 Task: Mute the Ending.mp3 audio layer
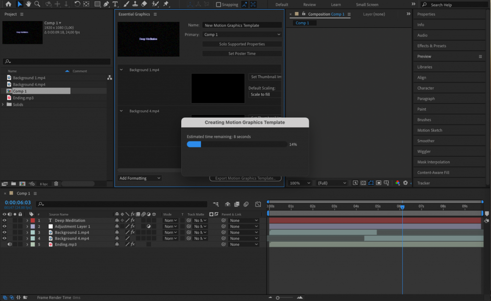click(10, 243)
